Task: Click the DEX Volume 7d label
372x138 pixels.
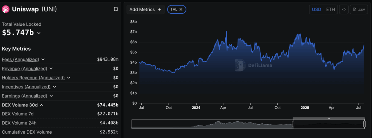Action: [17, 114]
